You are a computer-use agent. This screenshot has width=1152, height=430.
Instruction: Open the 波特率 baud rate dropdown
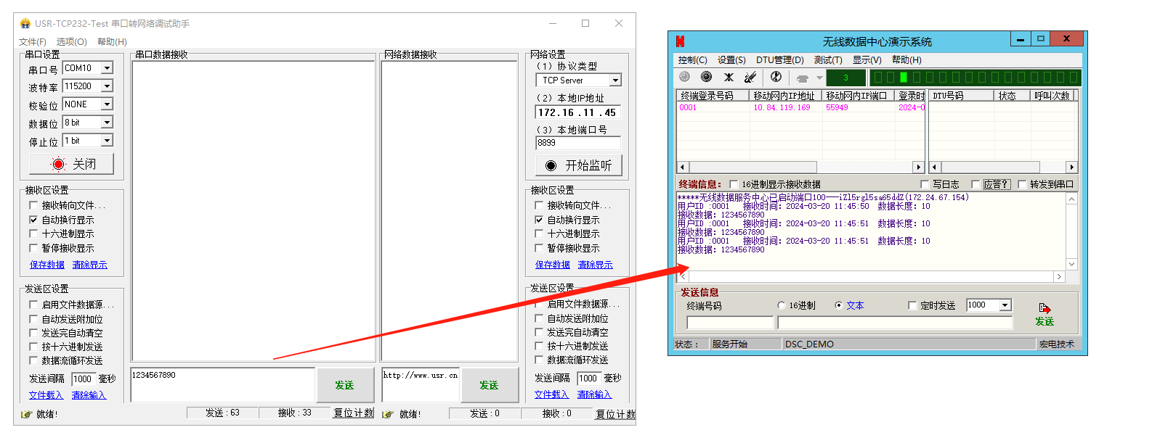point(107,86)
